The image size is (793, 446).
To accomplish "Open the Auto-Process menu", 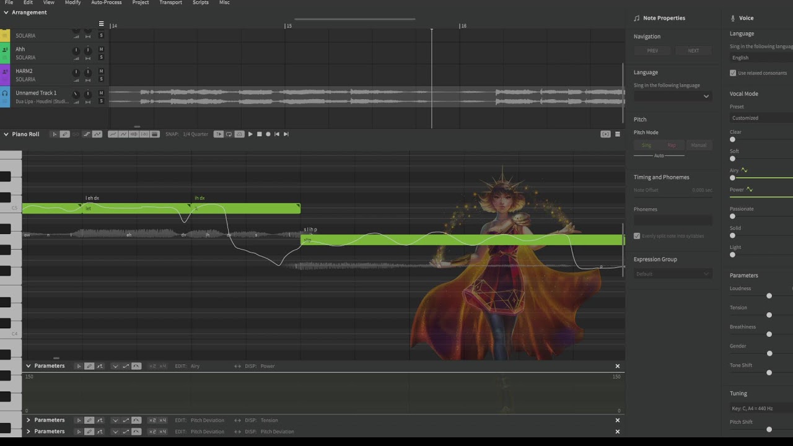I will click(107, 2).
